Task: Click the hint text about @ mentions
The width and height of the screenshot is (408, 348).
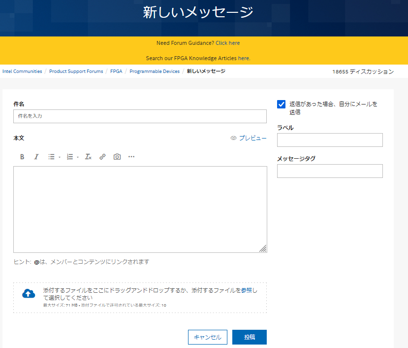Action: (x=81, y=262)
